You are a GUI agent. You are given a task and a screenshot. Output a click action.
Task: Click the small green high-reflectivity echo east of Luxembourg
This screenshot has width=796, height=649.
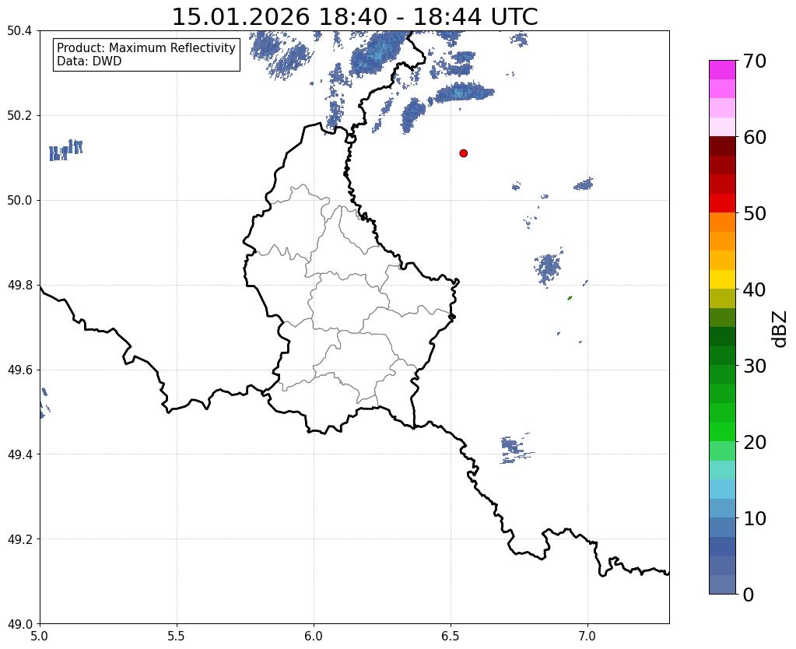(x=570, y=298)
